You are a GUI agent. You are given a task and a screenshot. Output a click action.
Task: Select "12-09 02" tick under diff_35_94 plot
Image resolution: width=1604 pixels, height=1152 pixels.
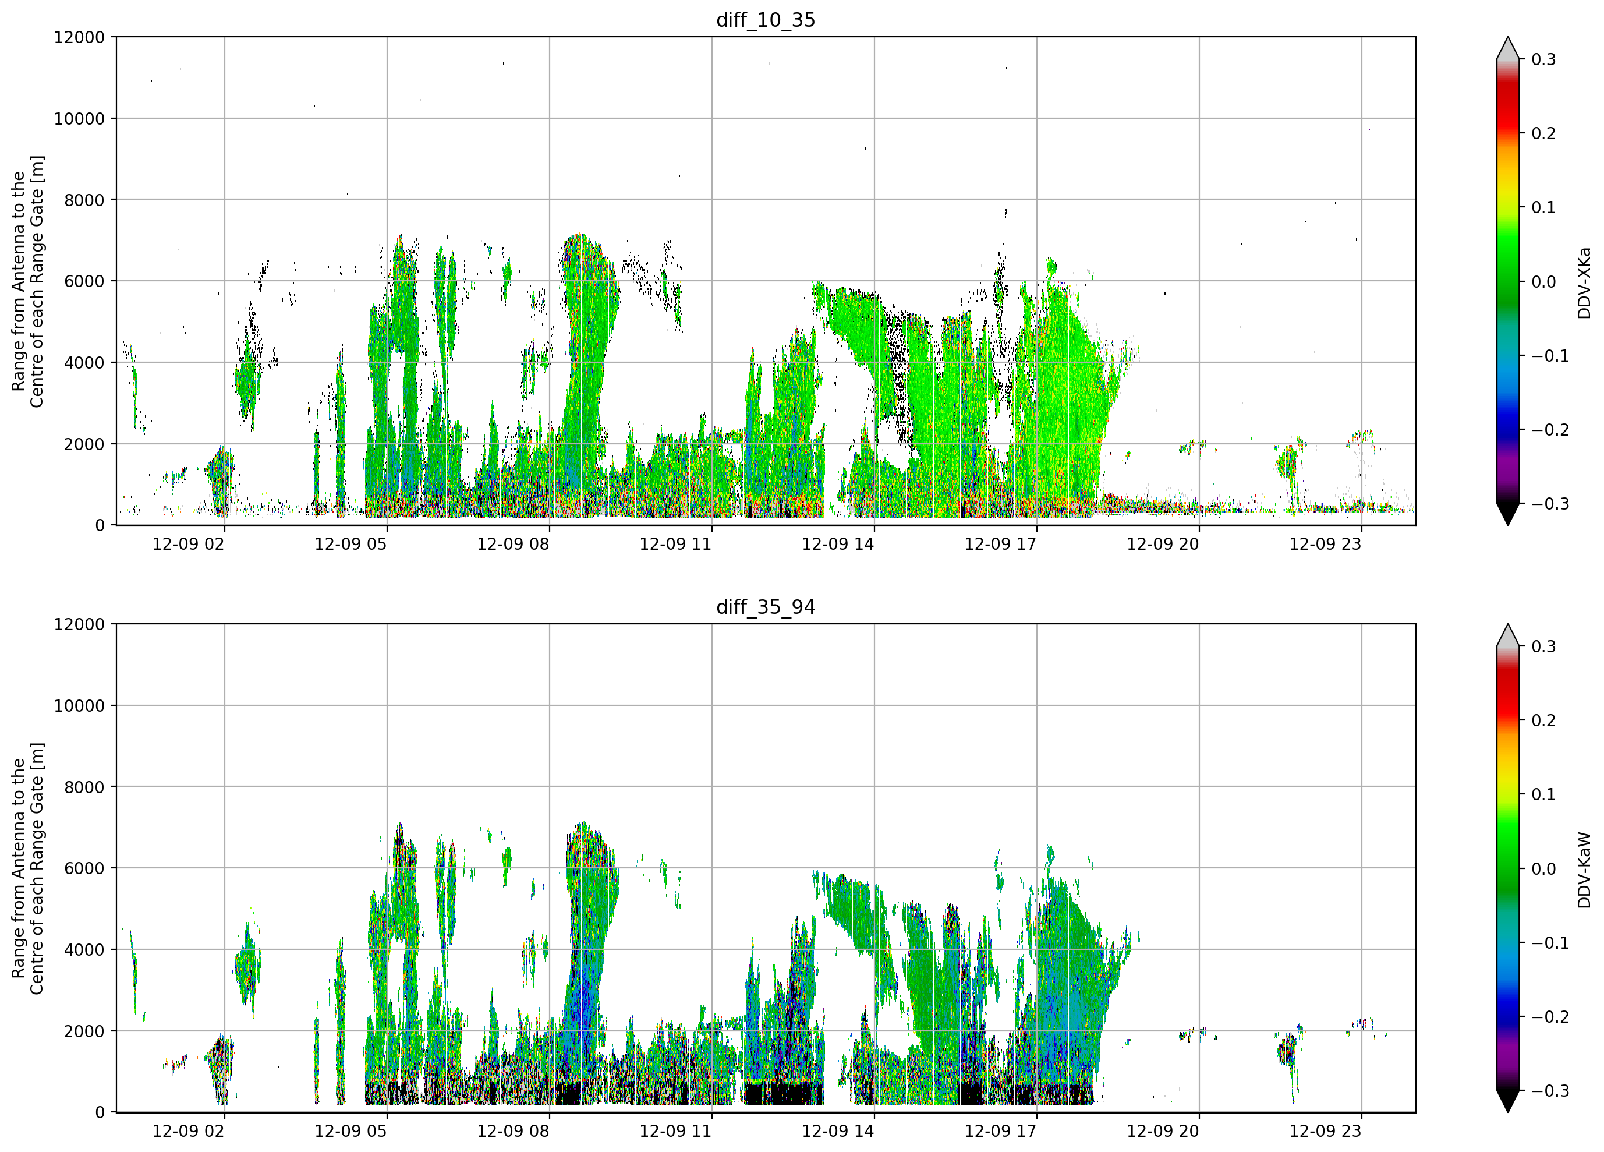[188, 1131]
